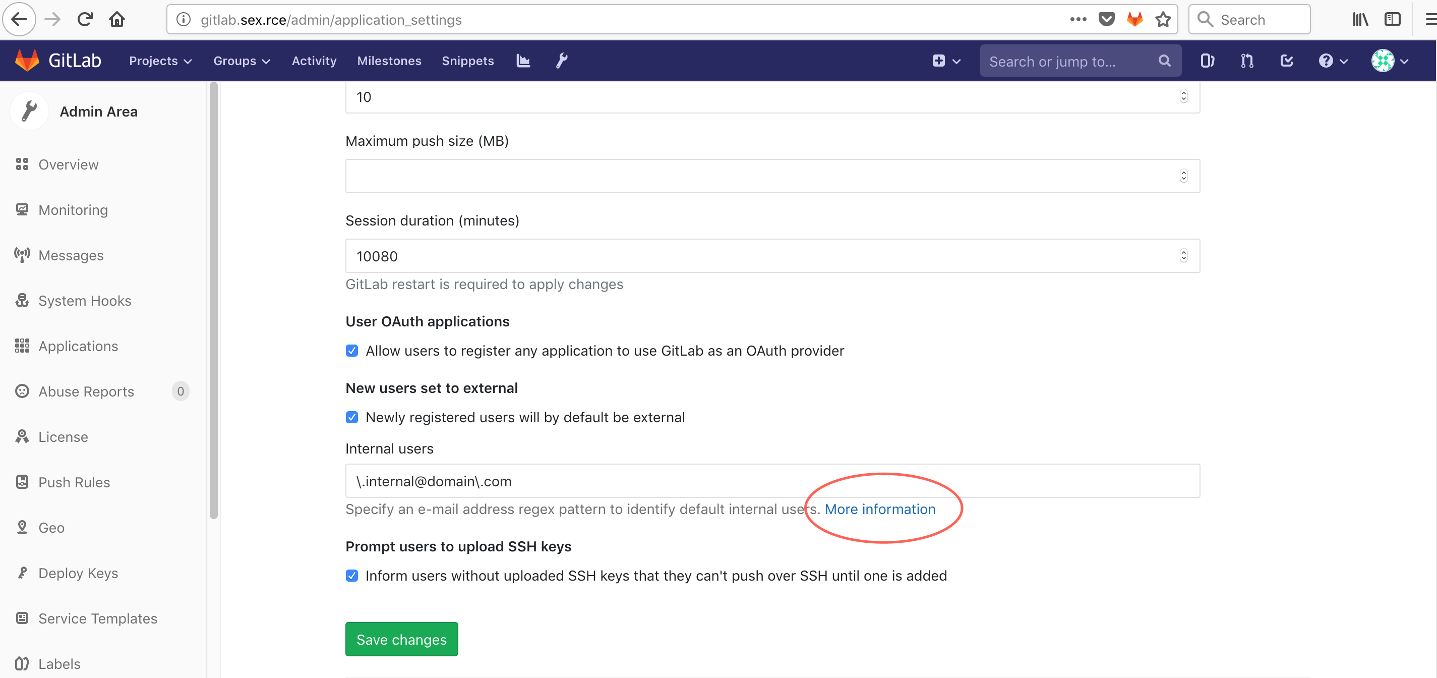Screen dimensions: 1437x678
Task: Open the browser hamburger menu
Action: (x=1430, y=20)
